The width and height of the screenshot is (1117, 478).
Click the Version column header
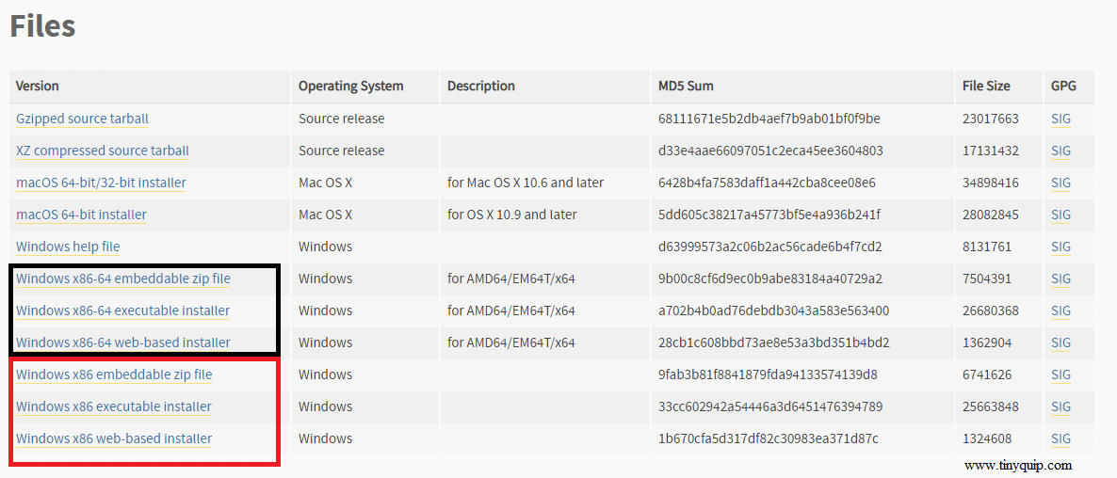[x=37, y=86]
